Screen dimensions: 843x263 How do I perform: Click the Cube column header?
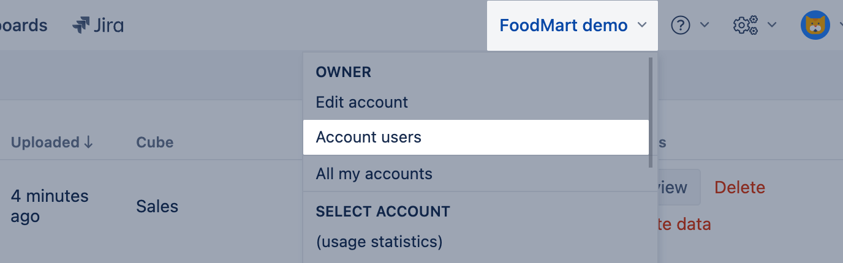click(154, 143)
